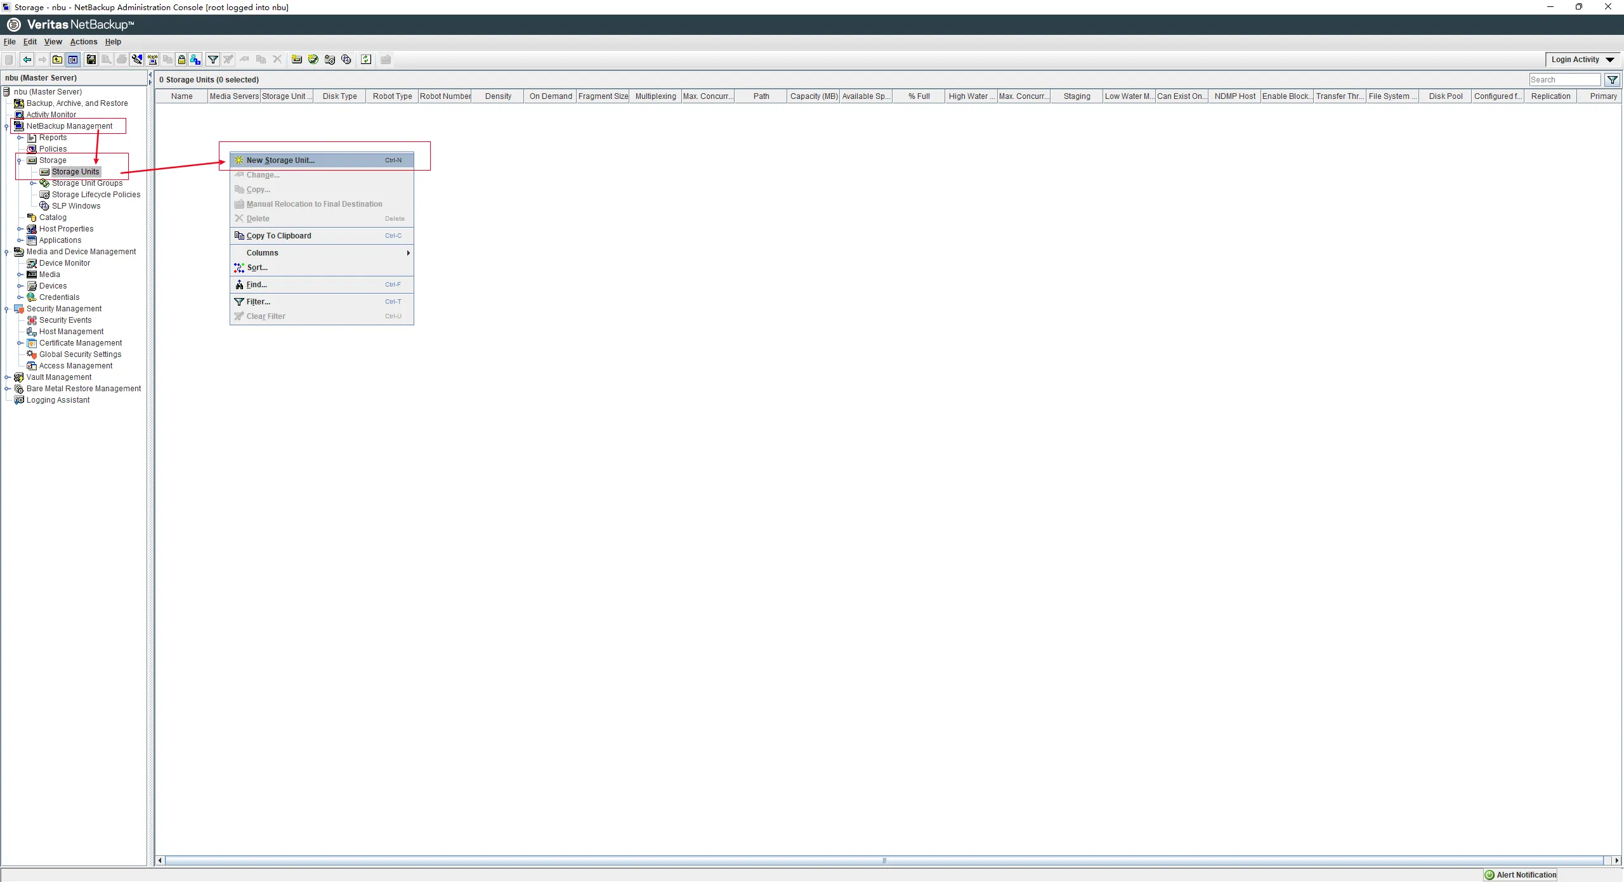This screenshot has width=1624, height=882.
Task: Toggle the show/hide tree pane toolbar button
Action: 73,60
